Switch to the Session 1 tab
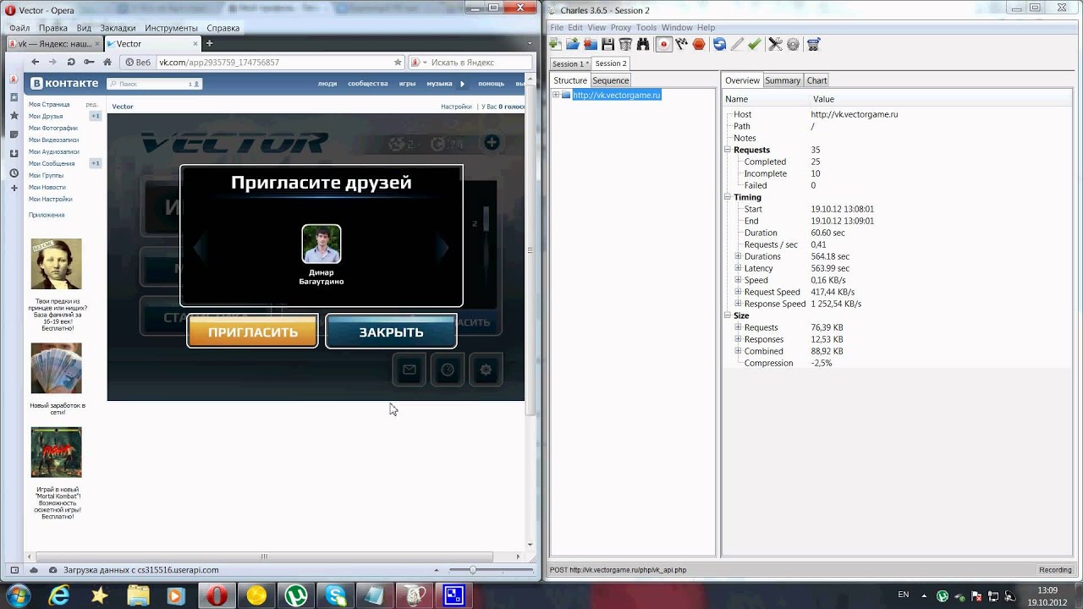1083x609 pixels. (x=570, y=63)
